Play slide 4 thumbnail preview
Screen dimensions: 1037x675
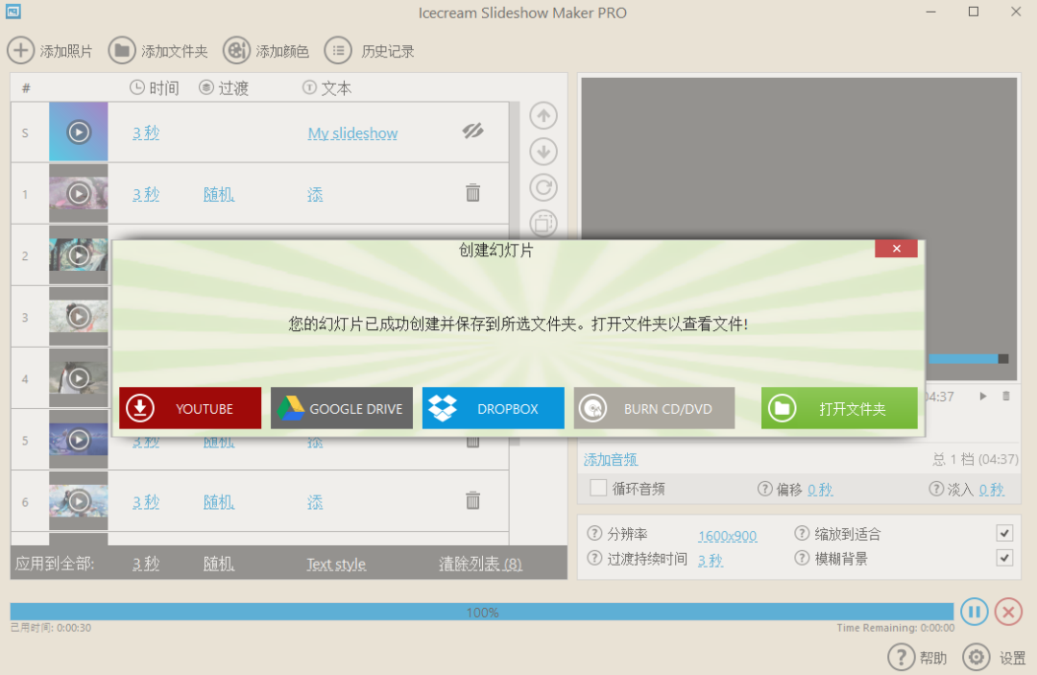79,378
